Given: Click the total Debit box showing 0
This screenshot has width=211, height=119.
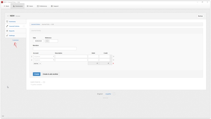Looking at the screenshot, I should (x=93, y=63).
